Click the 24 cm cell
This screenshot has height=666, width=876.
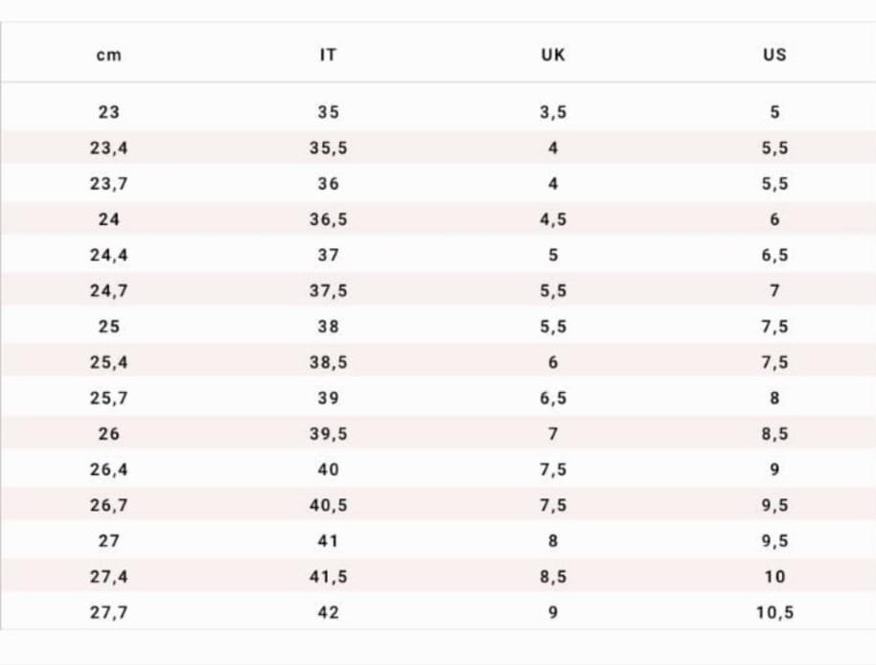coord(109,219)
